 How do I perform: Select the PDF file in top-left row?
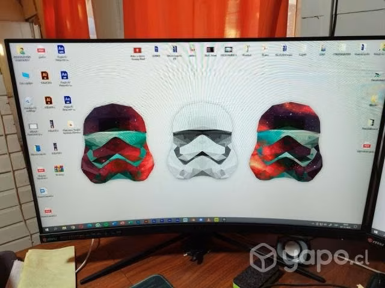[41, 50]
